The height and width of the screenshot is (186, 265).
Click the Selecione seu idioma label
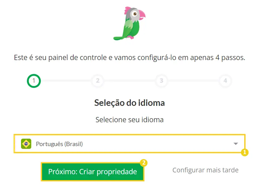click(130, 120)
